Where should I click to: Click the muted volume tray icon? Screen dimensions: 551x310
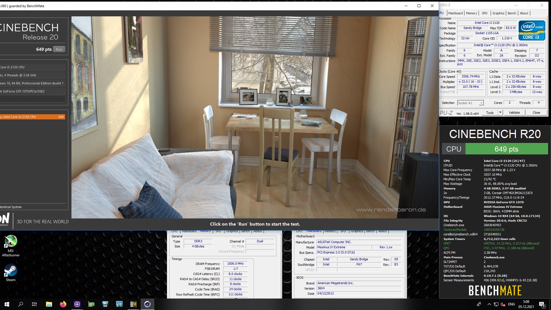(503, 304)
